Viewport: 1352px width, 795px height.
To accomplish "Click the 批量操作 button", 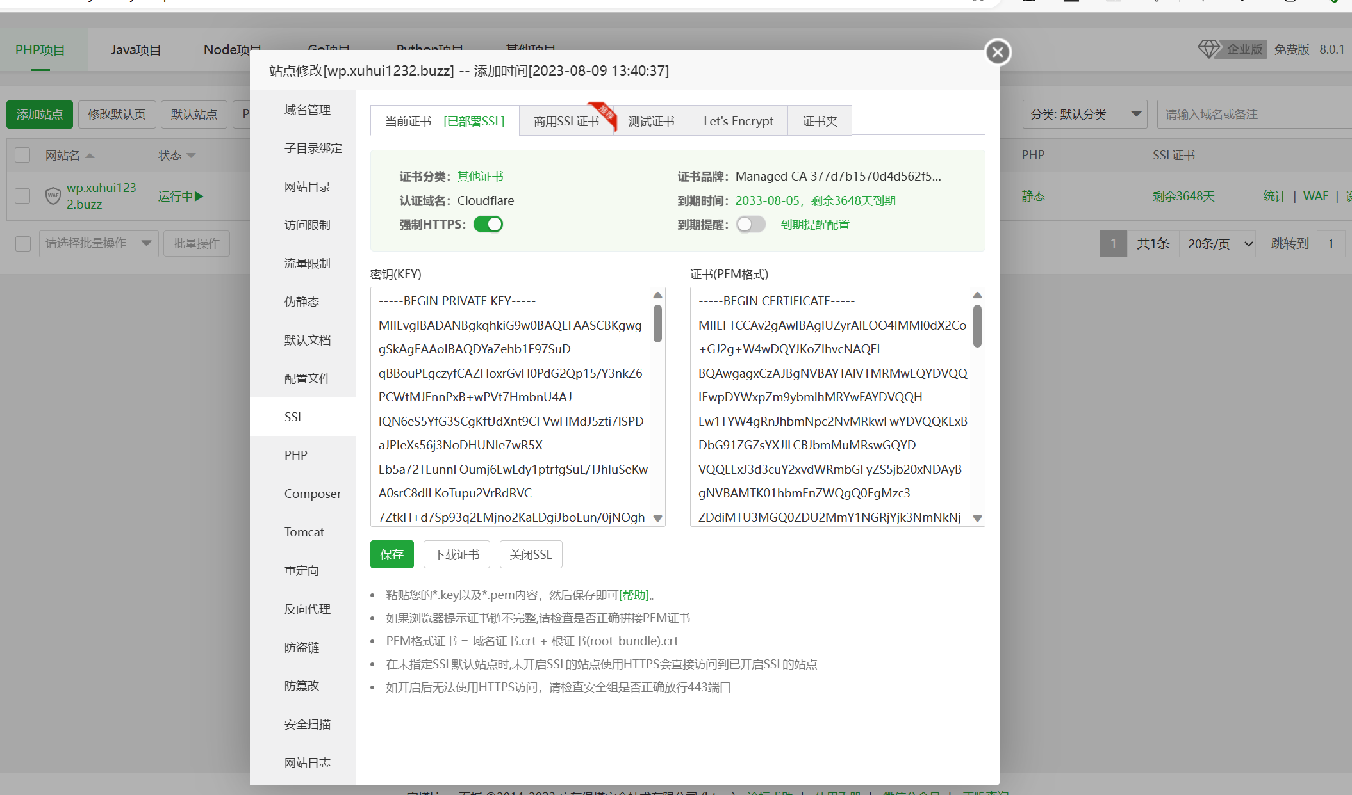I will 197,243.
